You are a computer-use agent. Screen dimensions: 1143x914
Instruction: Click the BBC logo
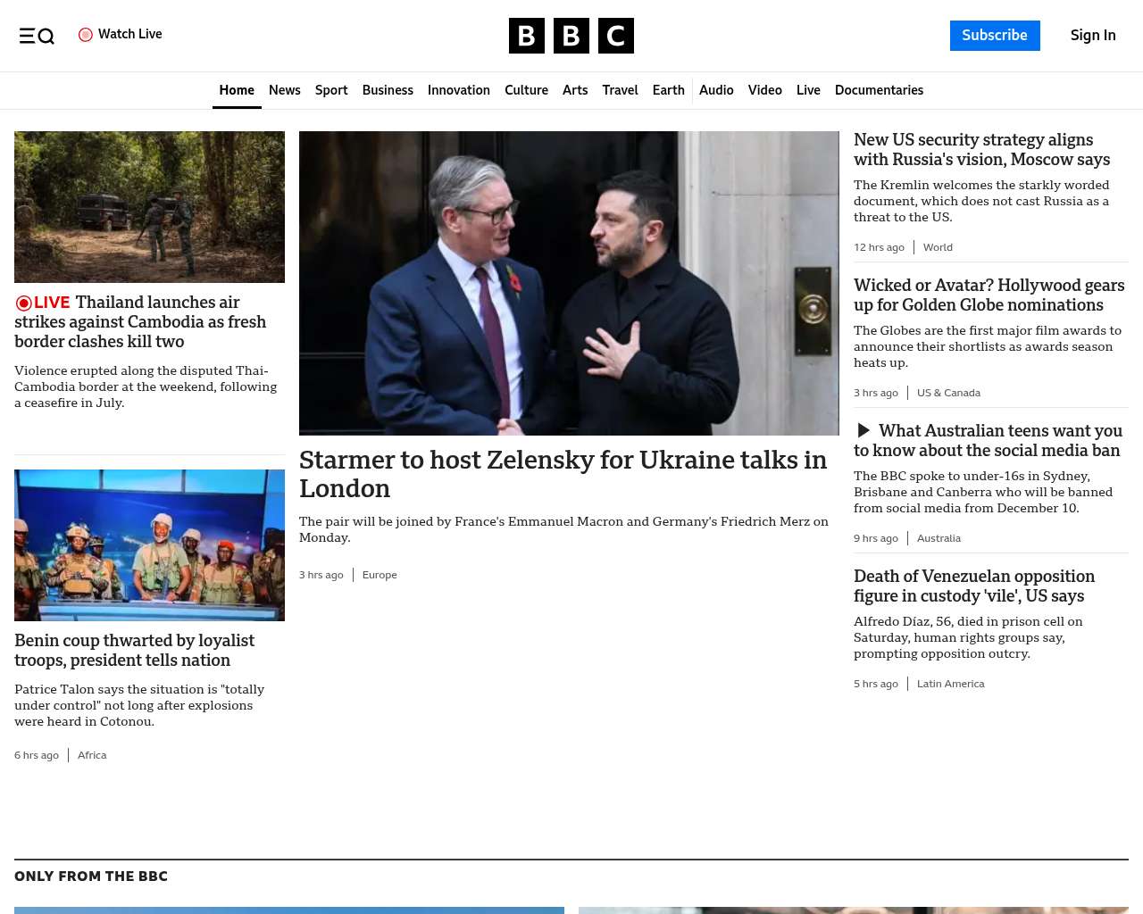coord(571,36)
